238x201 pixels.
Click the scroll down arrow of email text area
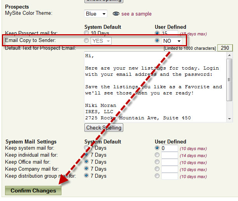tap(229, 119)
